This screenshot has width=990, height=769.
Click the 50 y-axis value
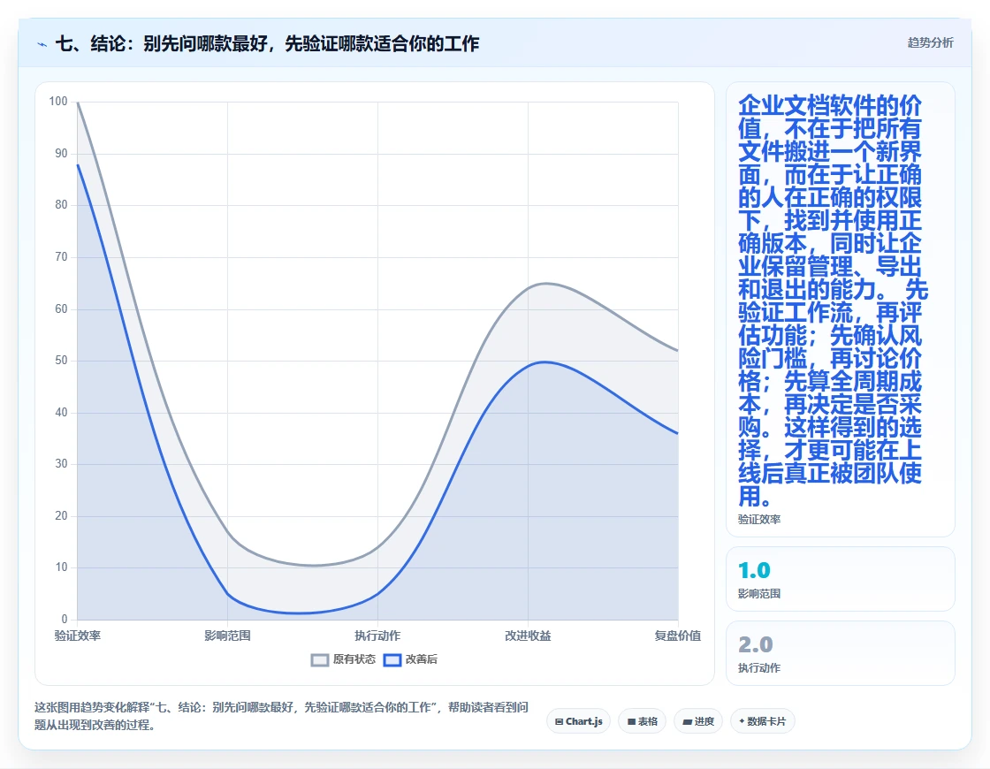(x=61, y=360)
